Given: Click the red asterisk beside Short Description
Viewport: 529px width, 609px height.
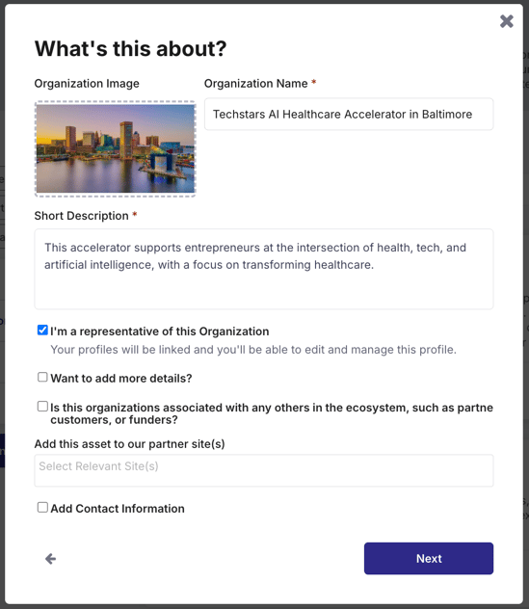Looking at the screenshot, I should (x=135, y=214).
